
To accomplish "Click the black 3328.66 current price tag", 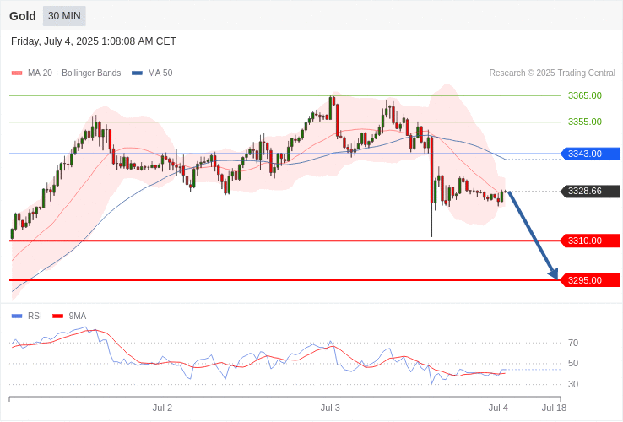I will point(590,192).
